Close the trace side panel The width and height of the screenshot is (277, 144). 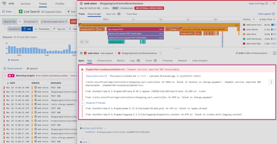tap(274, 3)
